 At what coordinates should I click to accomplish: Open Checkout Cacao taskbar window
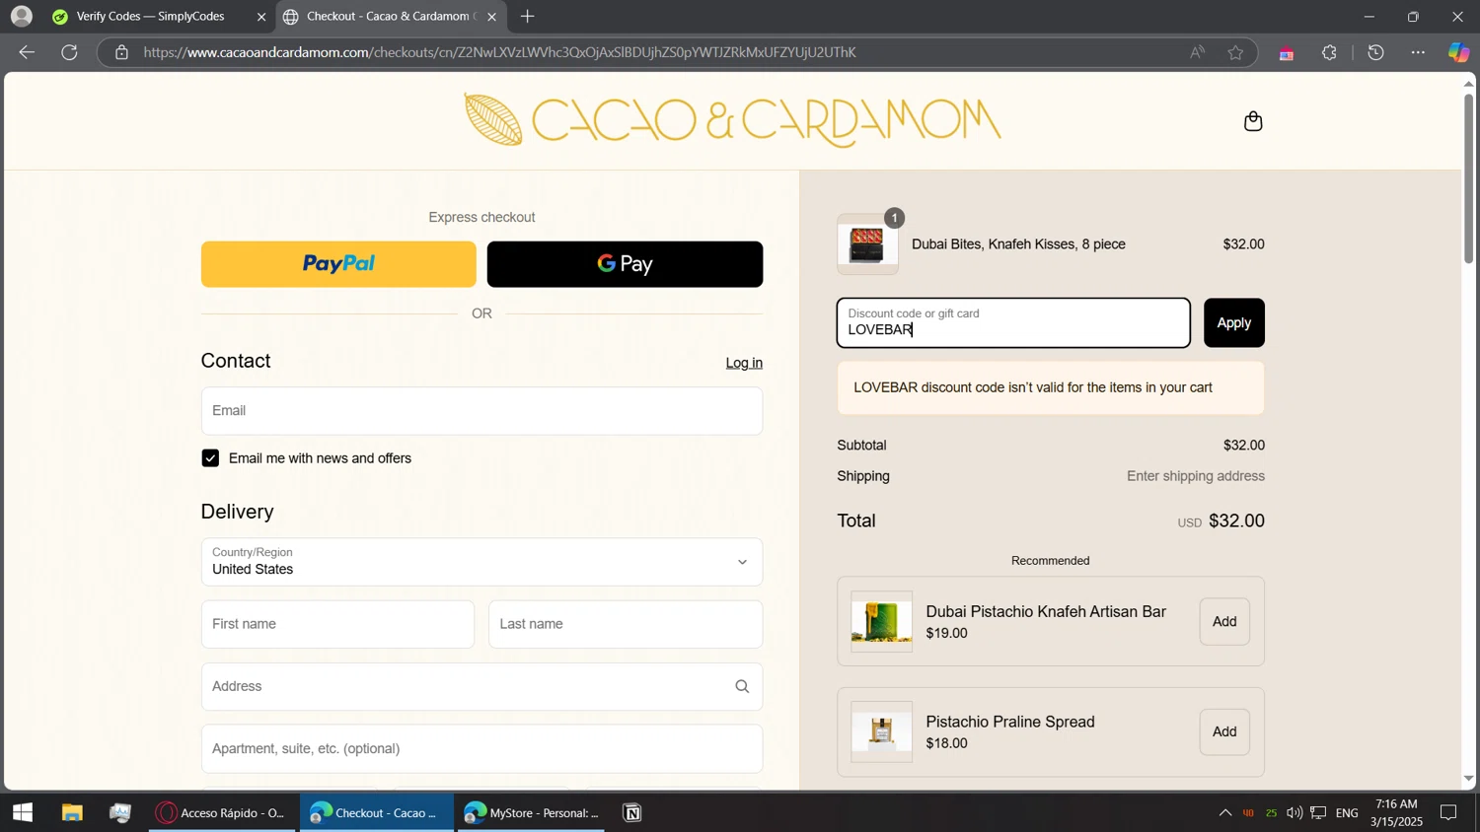point(376,813)
